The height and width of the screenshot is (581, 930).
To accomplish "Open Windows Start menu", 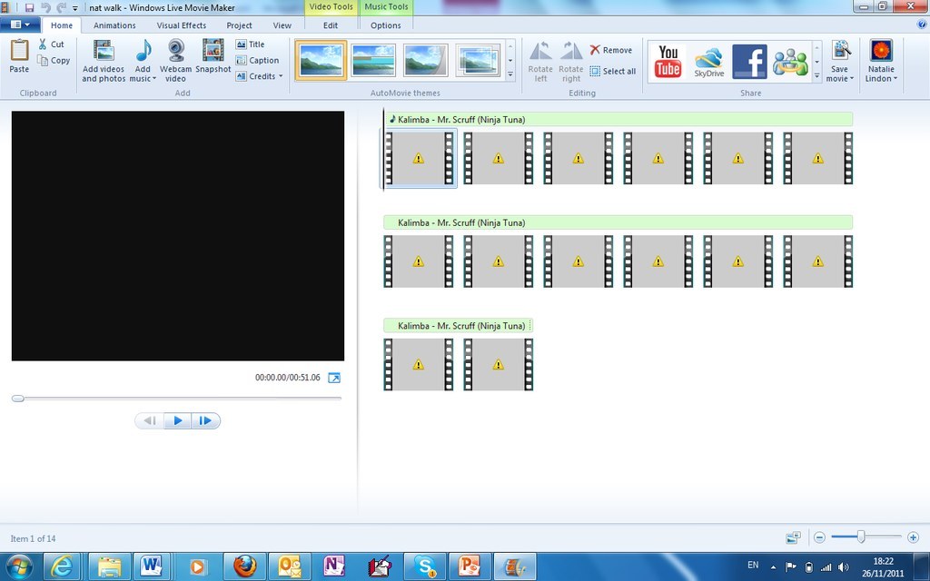I will pos(19,566).
